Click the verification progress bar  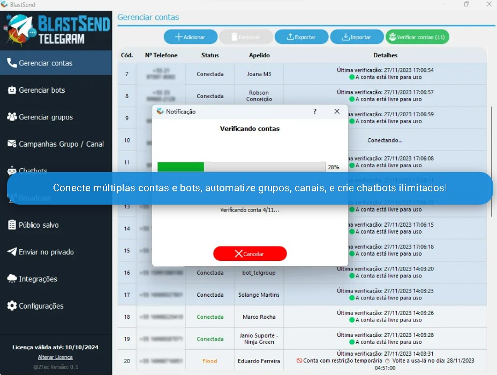pos(241,167)
